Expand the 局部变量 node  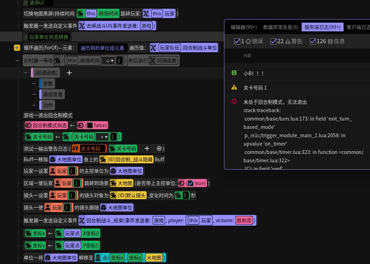[x=34, y=94]
